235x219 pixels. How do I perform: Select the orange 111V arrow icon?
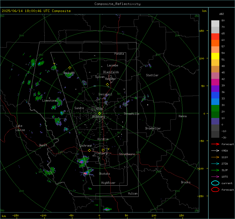click(215, 157)
